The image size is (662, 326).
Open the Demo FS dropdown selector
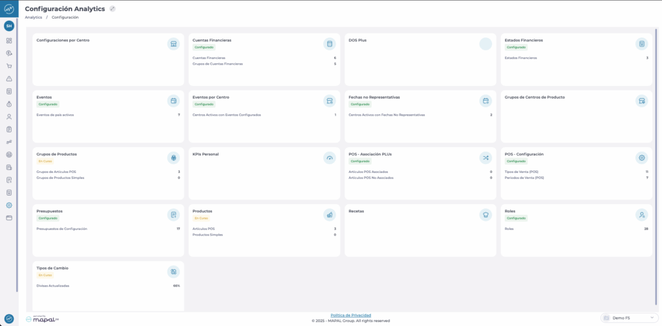(629, 318)
